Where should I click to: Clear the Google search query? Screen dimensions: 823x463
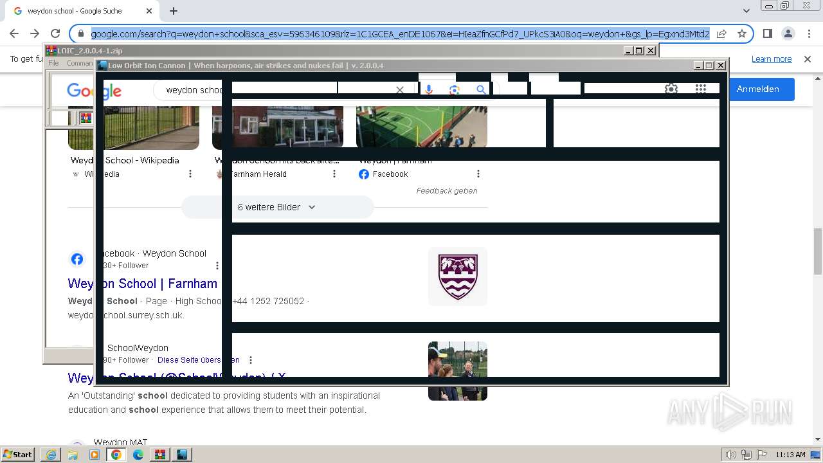[x=400, y=90]
